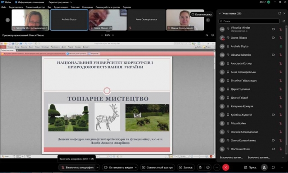This screenshot has width=288, height=173.
Task: Toggle Oksana Bahatska microphone mute icon
Action: (x=281, y=55)
